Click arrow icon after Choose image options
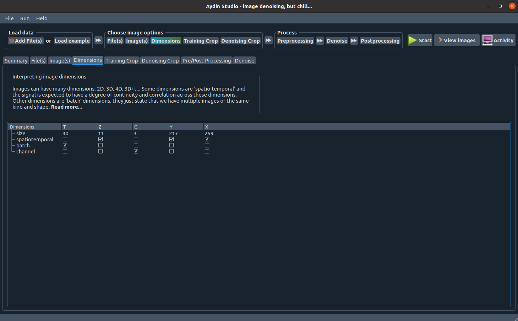 pyautogui.click(x=268, y=40)
